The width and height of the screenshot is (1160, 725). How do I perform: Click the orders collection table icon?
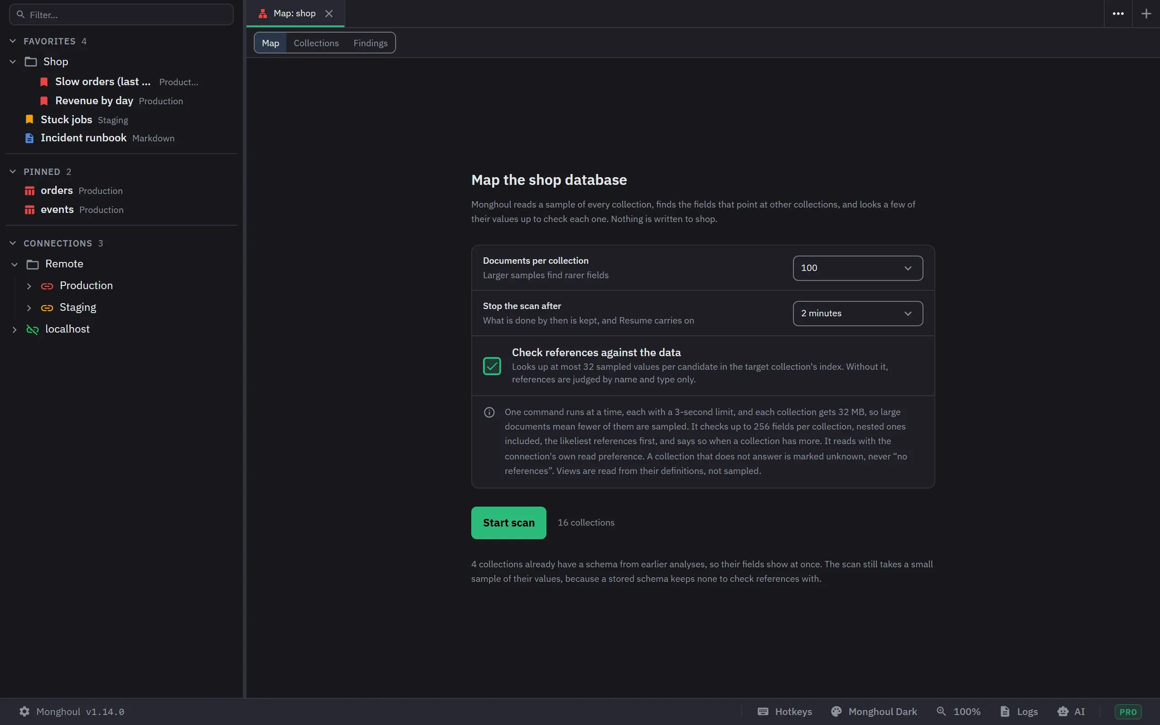[30, 191]
